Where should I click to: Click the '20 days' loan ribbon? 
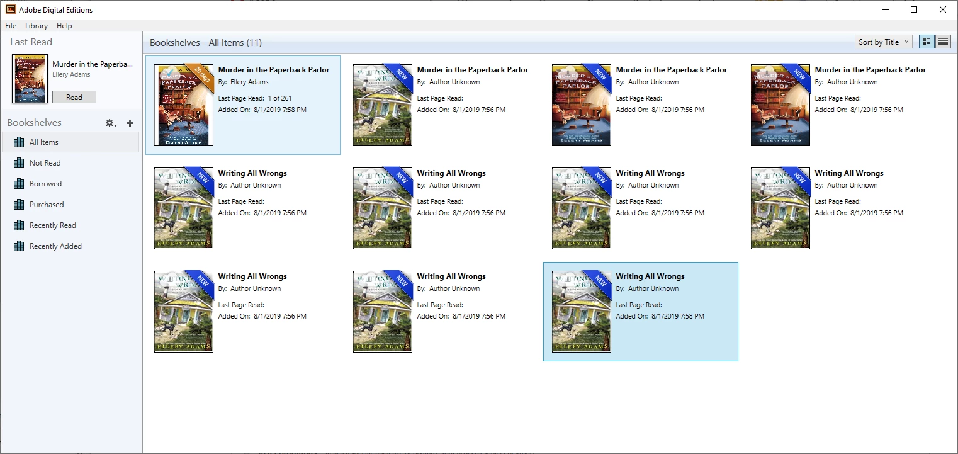201,76
